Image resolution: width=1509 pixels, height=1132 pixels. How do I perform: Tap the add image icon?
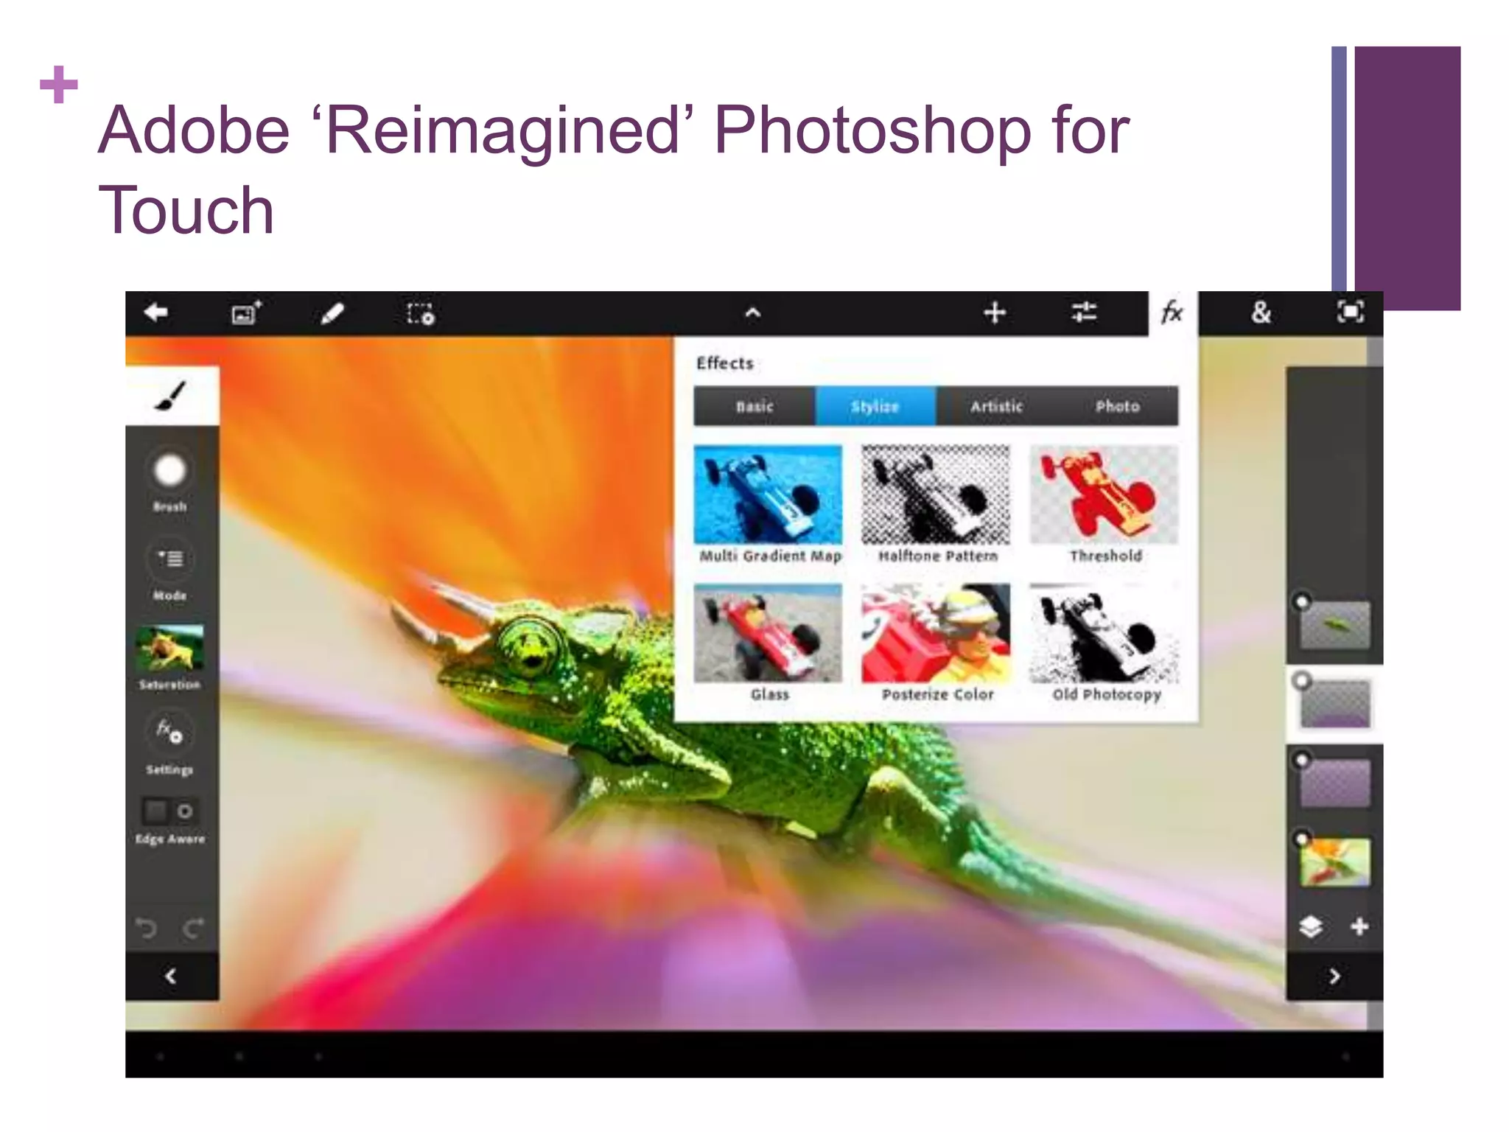click(246, 313)
